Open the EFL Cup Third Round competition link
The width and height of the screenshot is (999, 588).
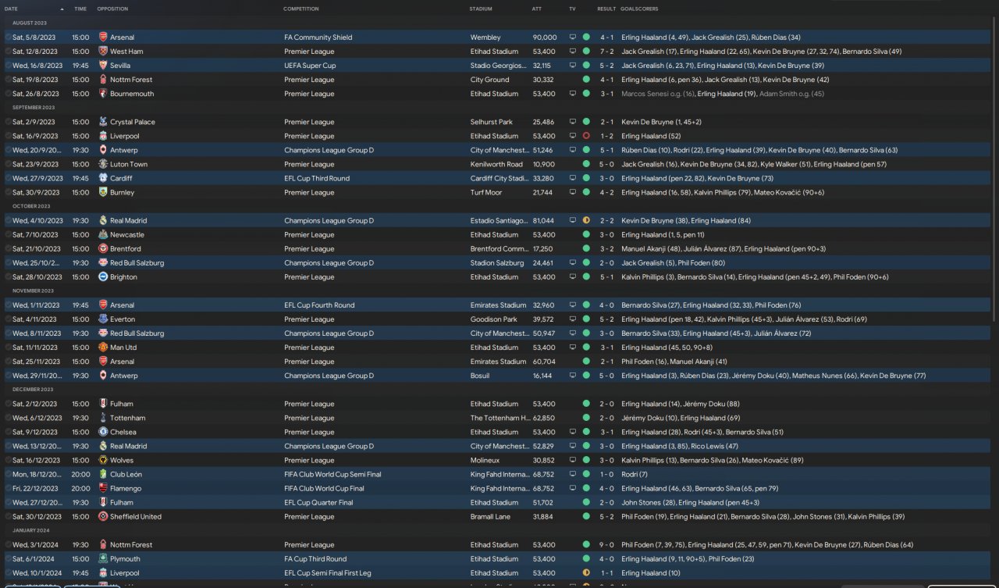(x=317, y=178)
